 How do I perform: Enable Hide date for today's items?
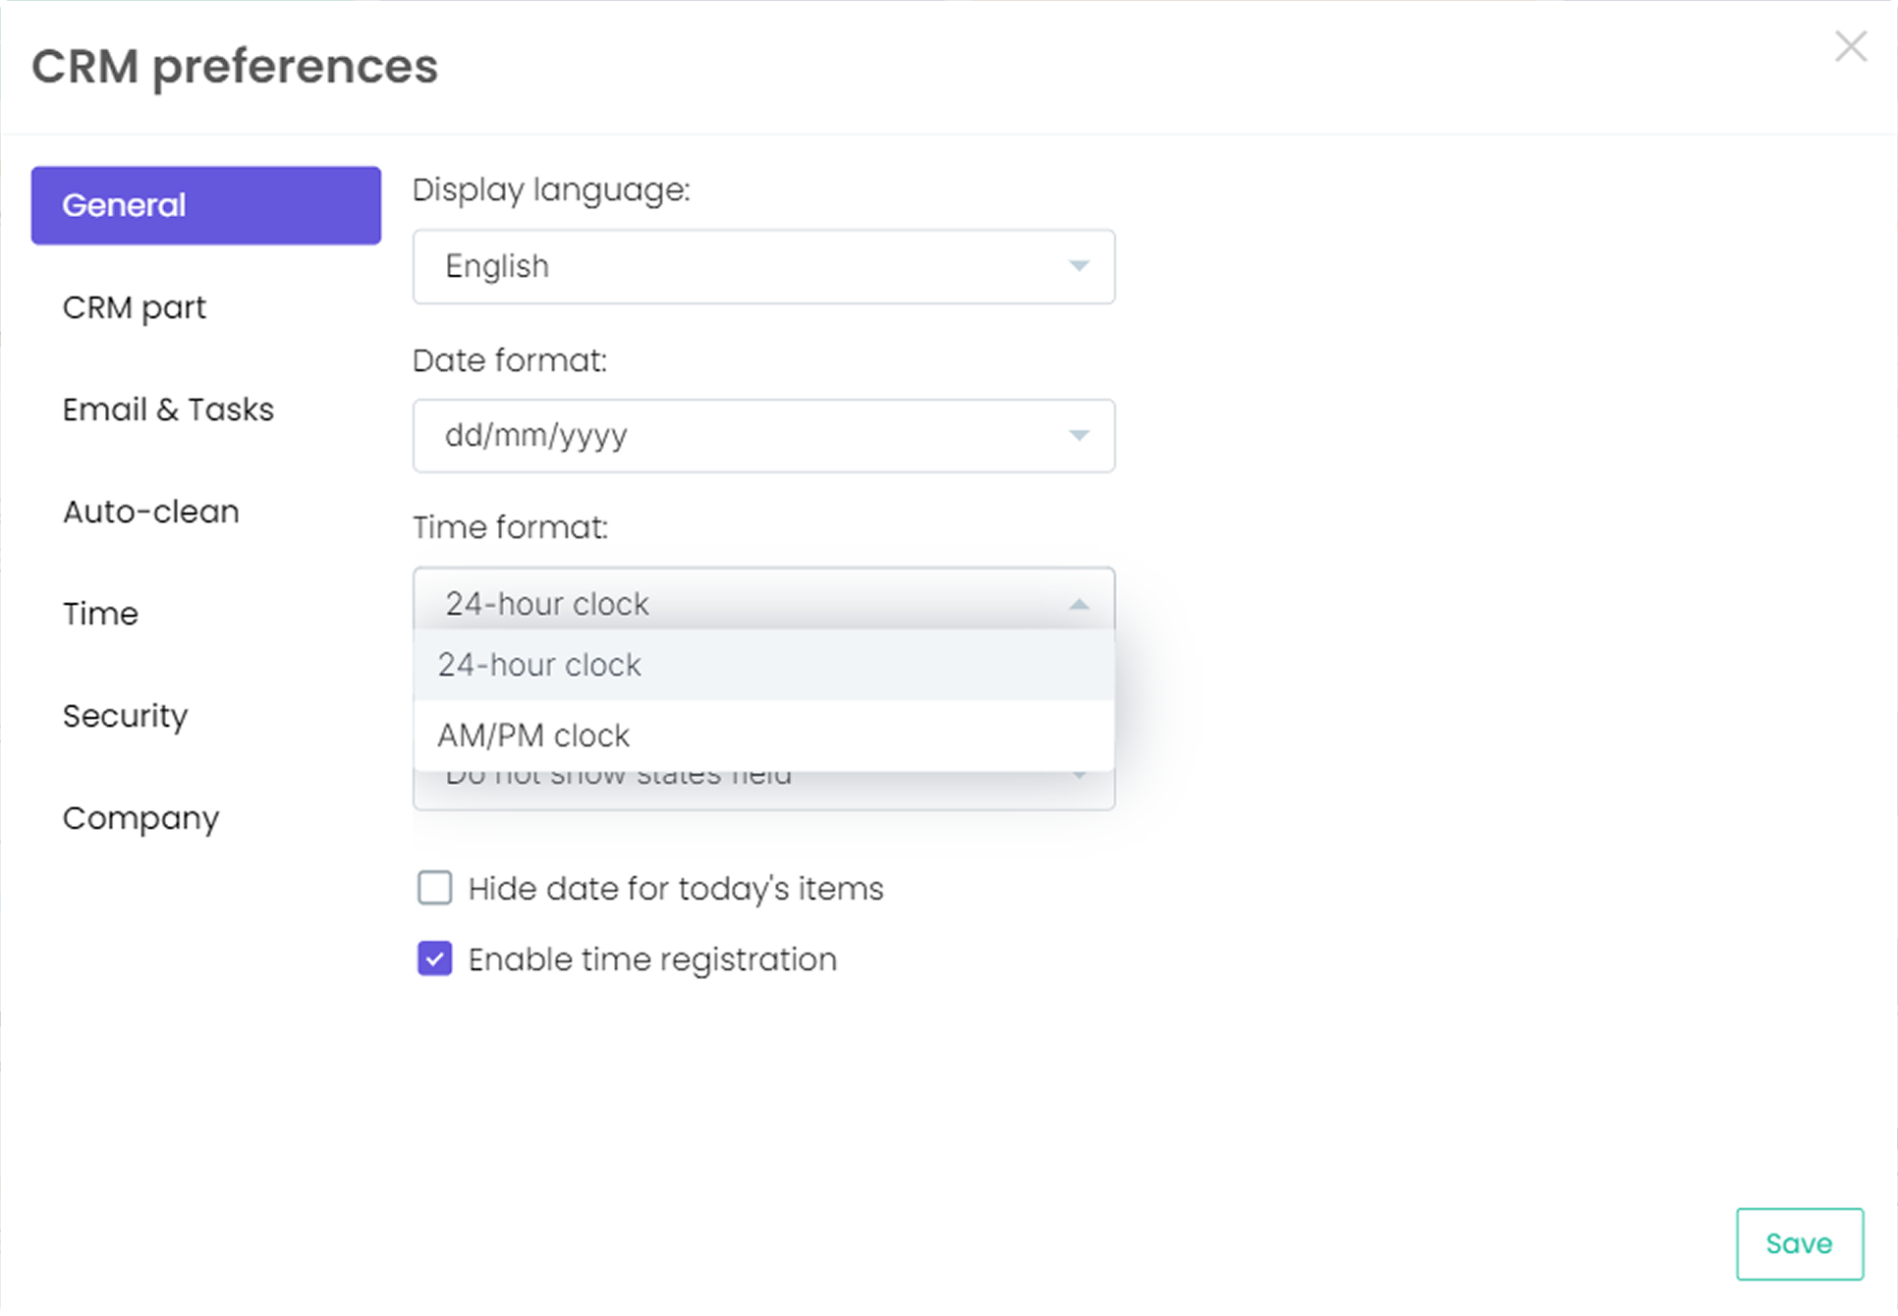[435, 888]
